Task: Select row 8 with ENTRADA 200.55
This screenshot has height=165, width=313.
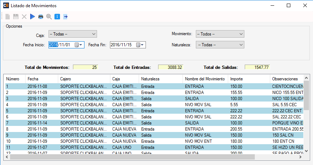Action: click(154, 129)
